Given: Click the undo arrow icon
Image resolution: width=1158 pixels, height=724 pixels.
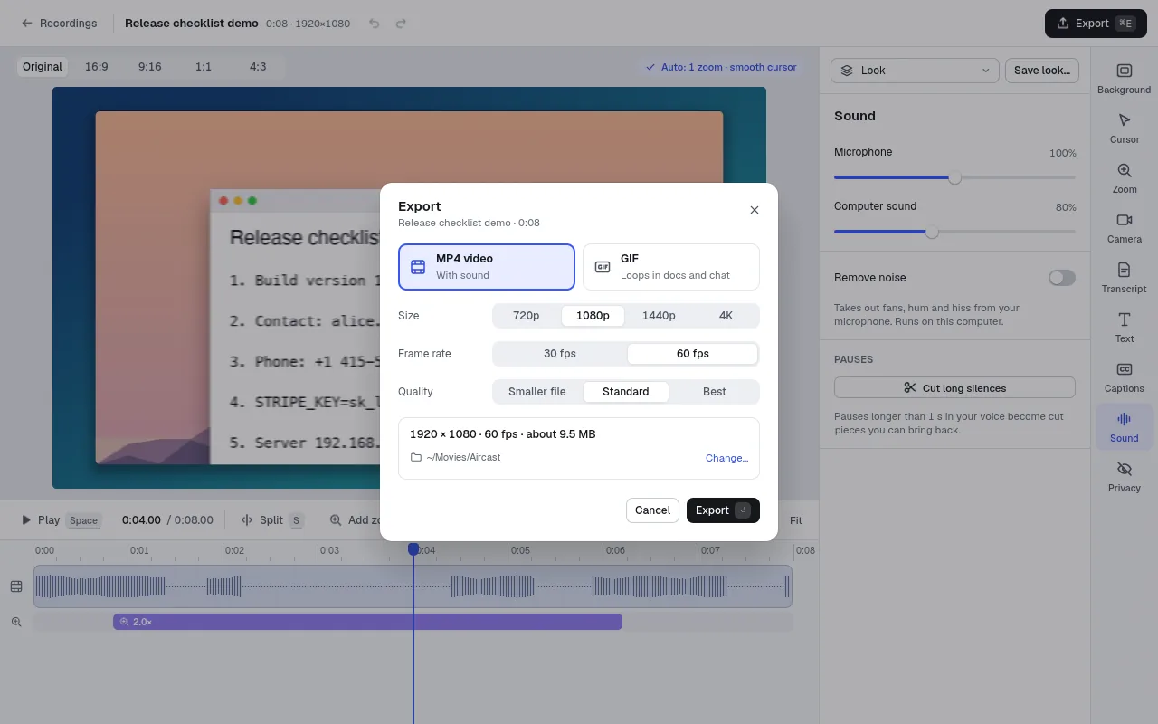Looking at the screenshot, I should click(x=375, y=24).
